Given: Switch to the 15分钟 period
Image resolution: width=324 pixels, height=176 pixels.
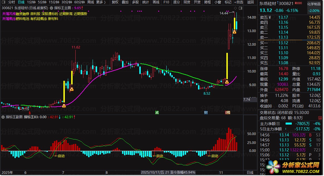Looking at the screenshot, I should tap(54, 2).
